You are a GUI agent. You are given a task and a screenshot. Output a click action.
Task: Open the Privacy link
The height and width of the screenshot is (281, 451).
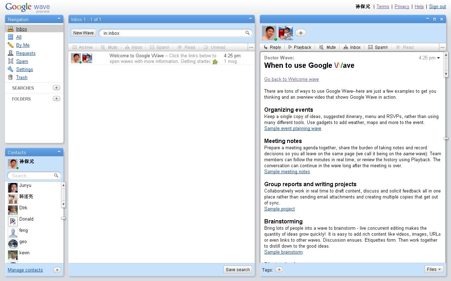tap(402, 6)
